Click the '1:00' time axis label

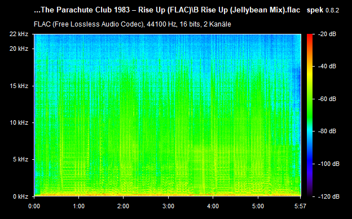coord(79,206)
